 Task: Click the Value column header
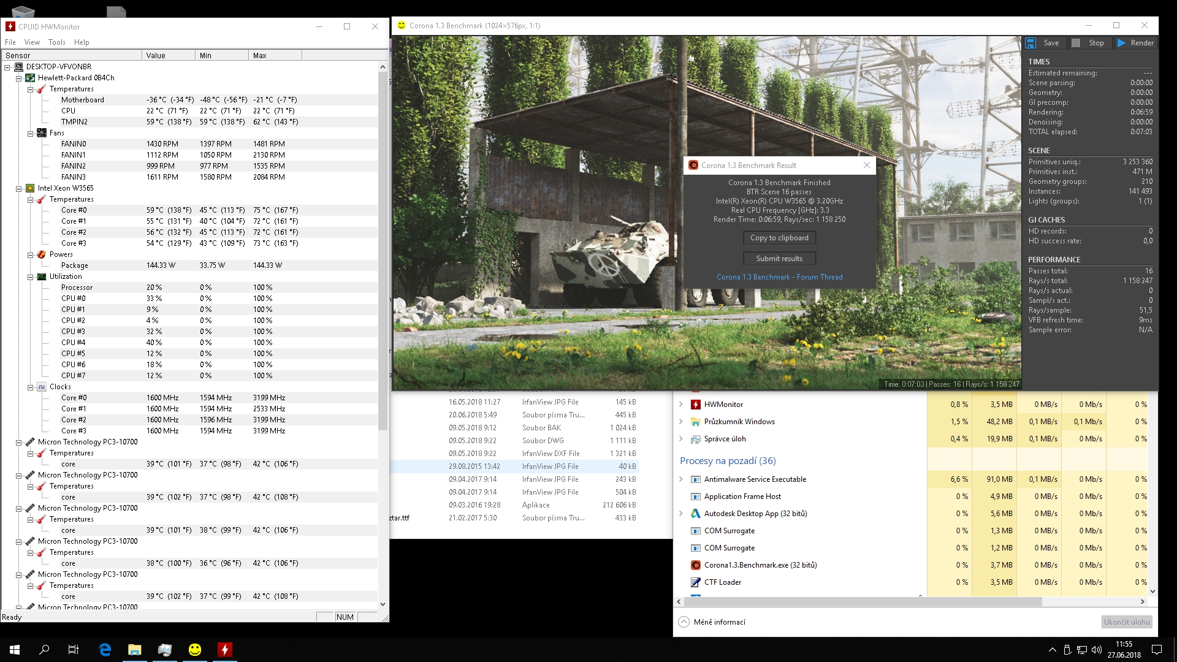pyautogui.click(x=169, y=55)
